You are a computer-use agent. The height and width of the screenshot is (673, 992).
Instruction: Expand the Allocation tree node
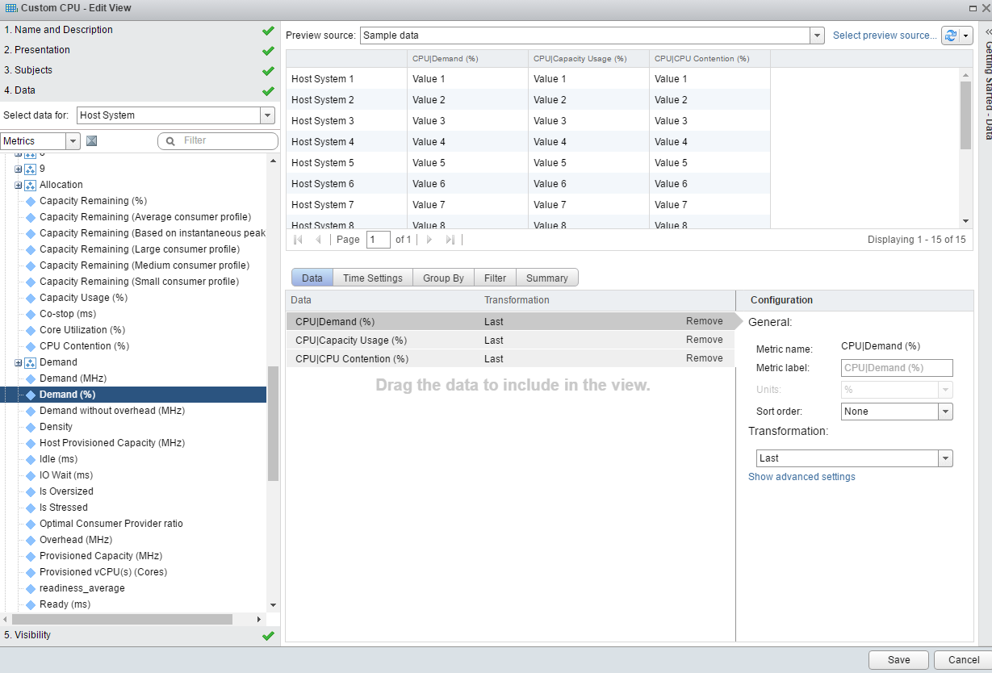coord(18,185)
